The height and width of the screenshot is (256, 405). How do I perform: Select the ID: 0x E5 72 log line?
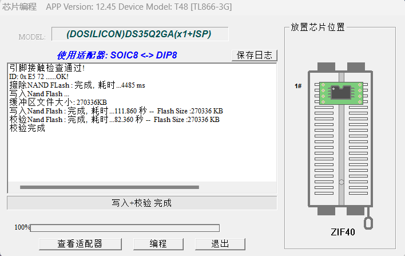(39, 77)
